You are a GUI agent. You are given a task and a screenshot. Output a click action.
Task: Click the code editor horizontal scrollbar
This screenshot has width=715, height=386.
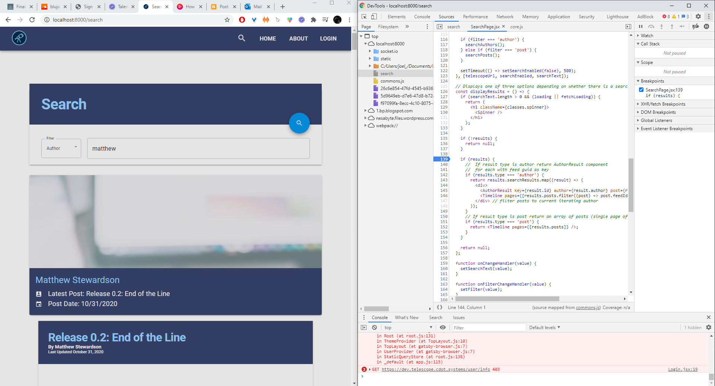tap(507, 299)
